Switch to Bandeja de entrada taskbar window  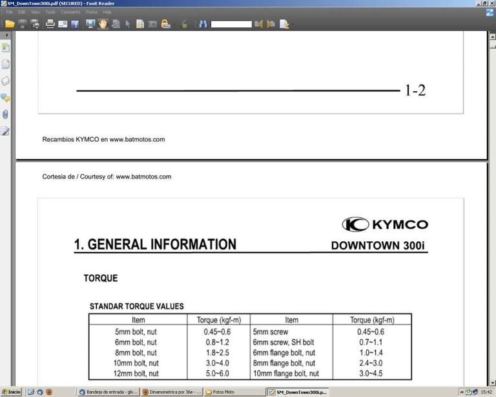click(108, 392)
